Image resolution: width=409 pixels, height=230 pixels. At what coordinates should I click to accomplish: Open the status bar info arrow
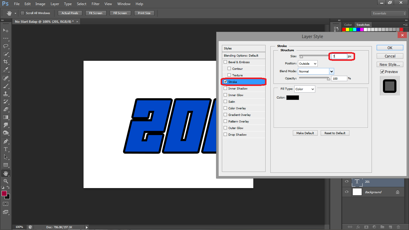coord(87,227)
